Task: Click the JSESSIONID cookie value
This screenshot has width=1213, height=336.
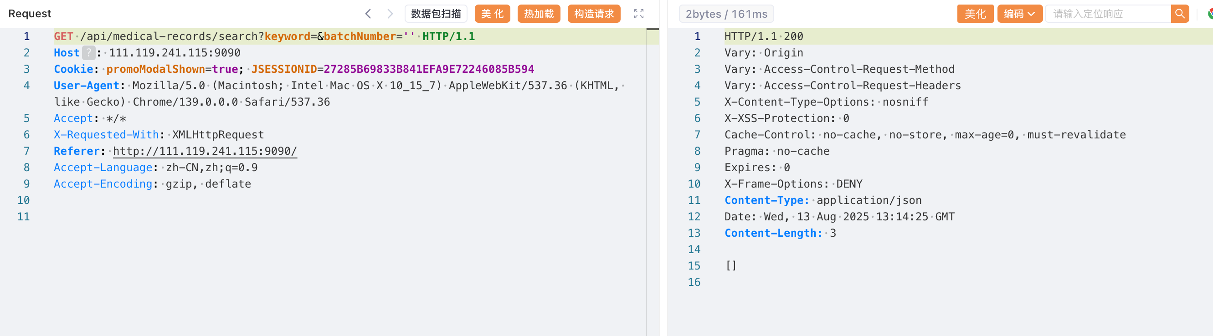Action: click(428, 69)
